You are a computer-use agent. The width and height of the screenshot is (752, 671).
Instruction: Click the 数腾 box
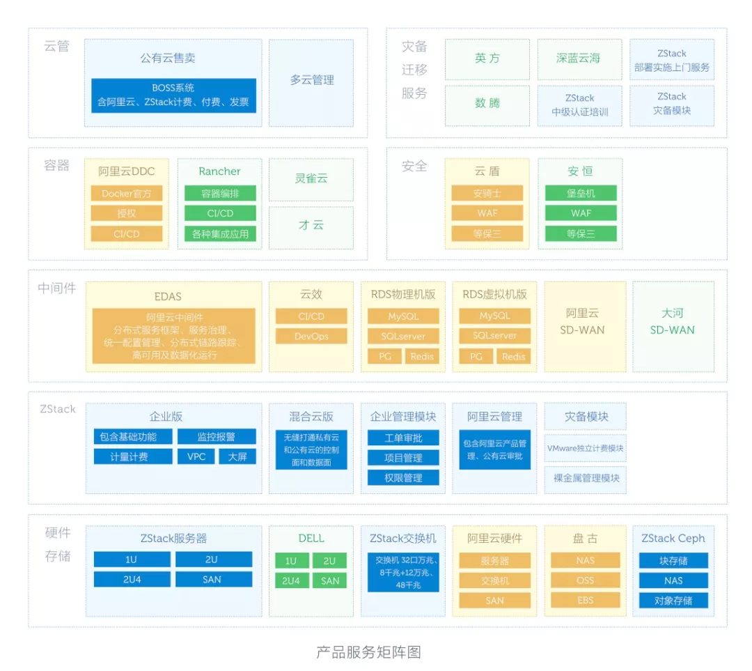pos(487,106)
